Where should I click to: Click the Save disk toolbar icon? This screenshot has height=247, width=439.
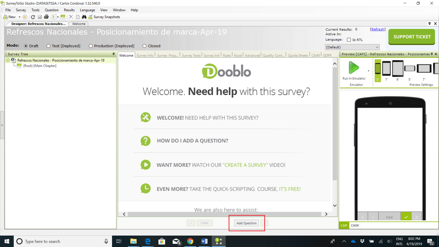coord(40,17)
